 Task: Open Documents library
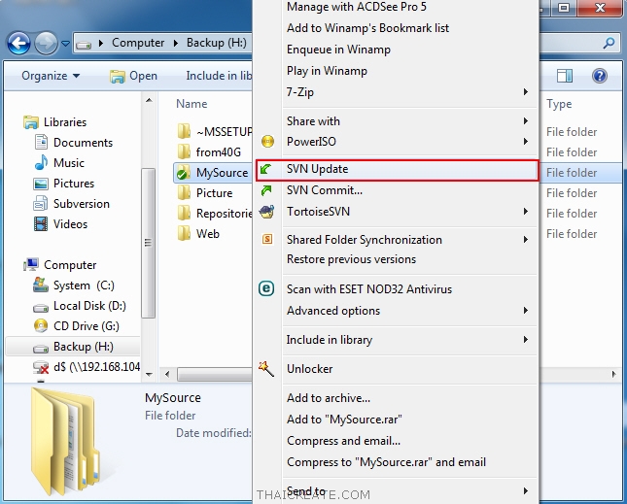75,143
